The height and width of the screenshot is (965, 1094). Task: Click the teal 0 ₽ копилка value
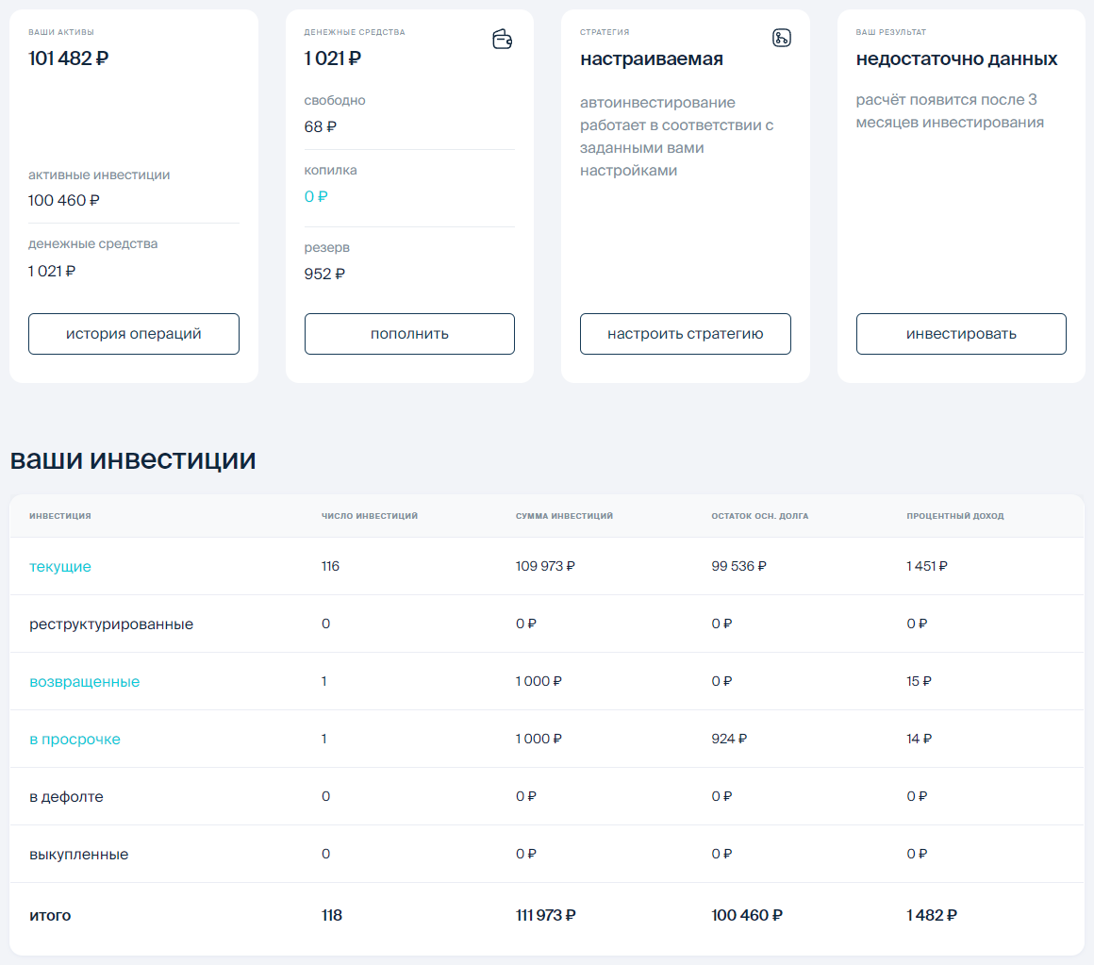316,197
